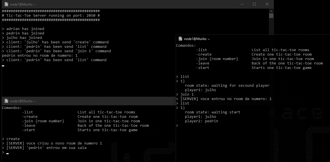This screenshot has height=162, width=330.
Task: Click 'pedrin entrou no room de numero: 1' in server
Action: [x=40, y=55]
